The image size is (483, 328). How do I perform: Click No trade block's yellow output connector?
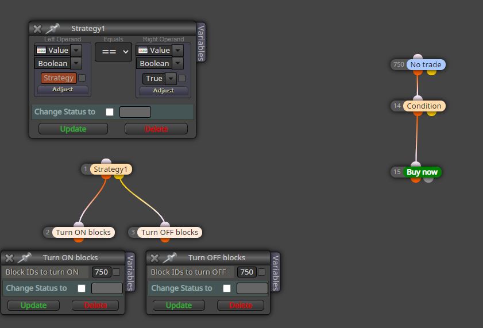431,72
